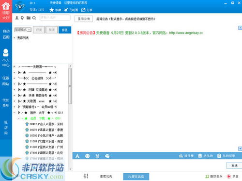Click the channel search input field
242x181 pixels.
coord(55,17)
